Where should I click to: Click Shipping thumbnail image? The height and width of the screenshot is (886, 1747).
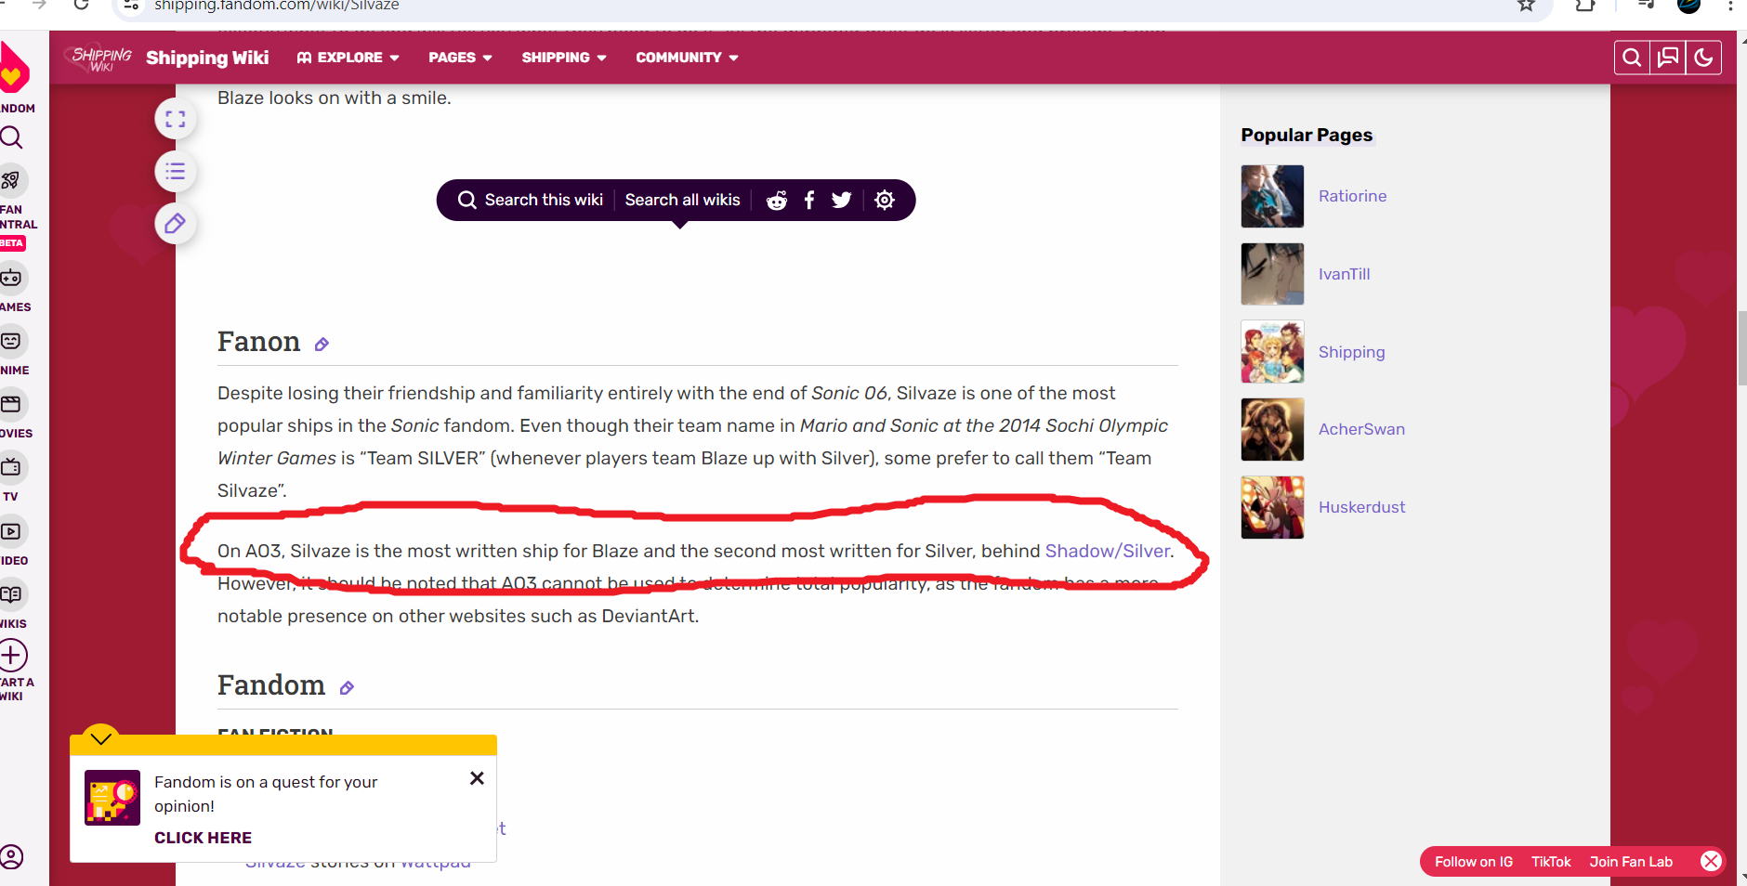coord(1272,352)
